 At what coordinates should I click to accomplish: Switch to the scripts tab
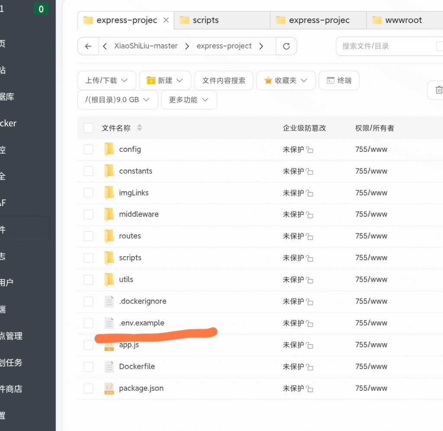point(205,20)
